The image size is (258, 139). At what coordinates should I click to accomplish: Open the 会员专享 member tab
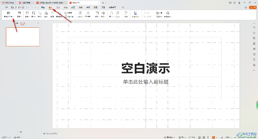tap(113, 7)
